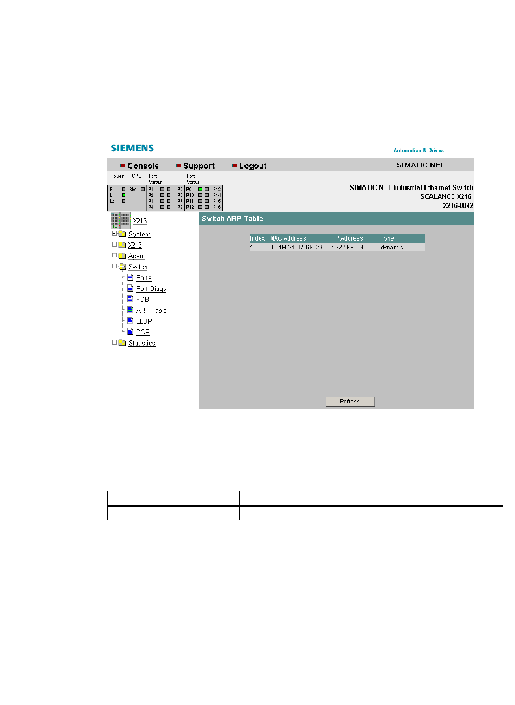Click the open Switch folder icon

(122, 267)
